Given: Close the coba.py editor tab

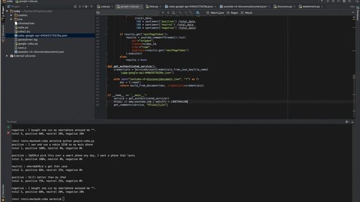Looking at the screenshot, I should point(112,7).
